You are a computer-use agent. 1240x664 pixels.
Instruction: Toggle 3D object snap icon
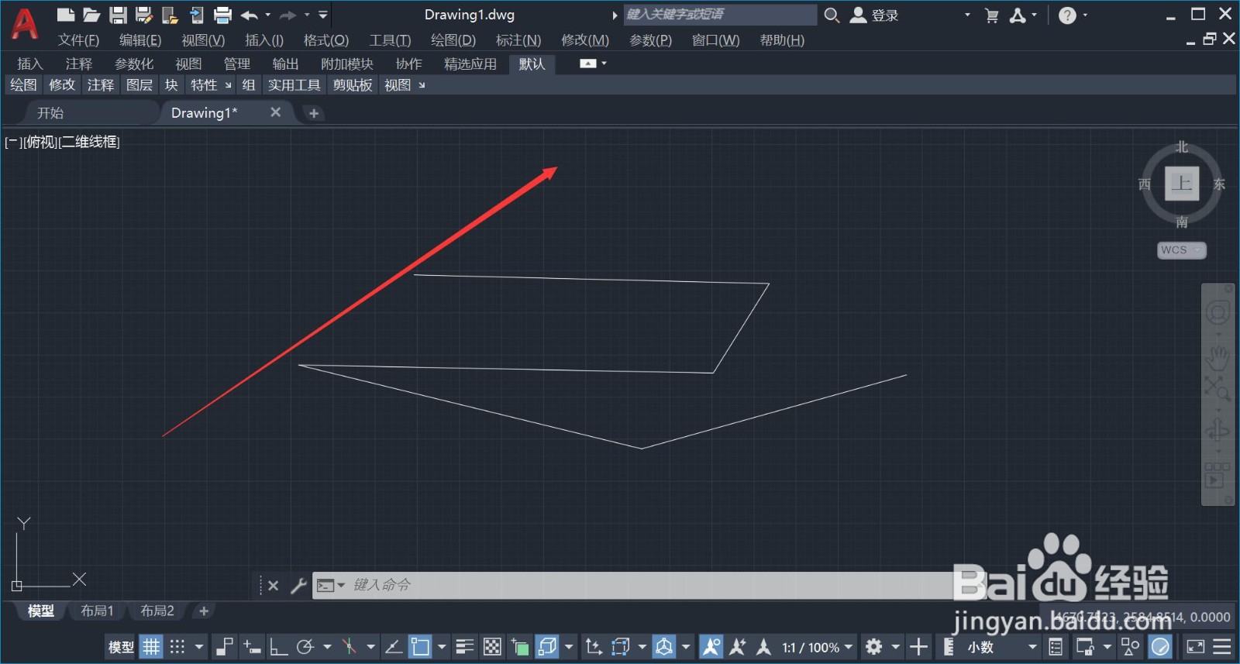[548, 646]
